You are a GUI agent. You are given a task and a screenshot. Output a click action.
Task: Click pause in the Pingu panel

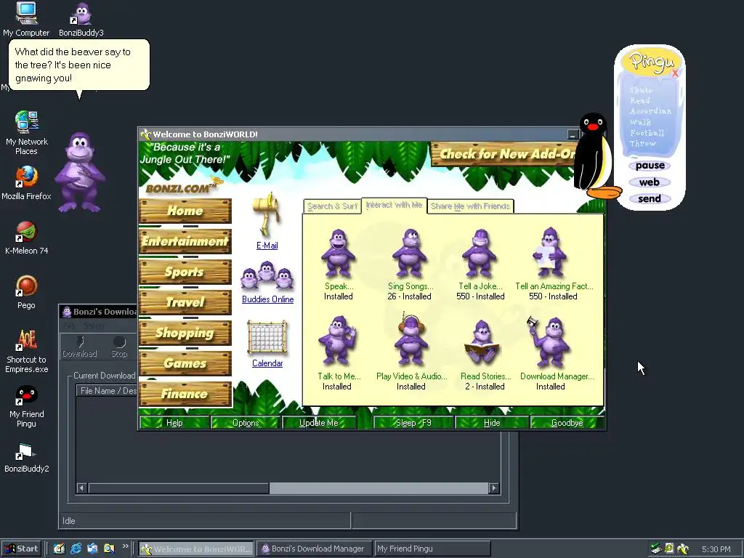pos(650,166)
